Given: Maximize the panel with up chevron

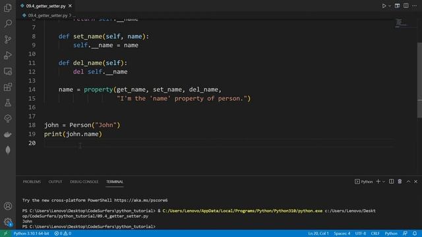Looking at the screenshot, I should click(408, 182).
